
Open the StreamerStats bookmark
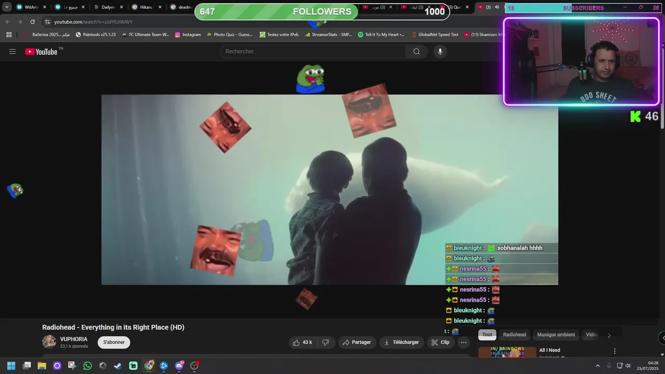pos(328,34)
